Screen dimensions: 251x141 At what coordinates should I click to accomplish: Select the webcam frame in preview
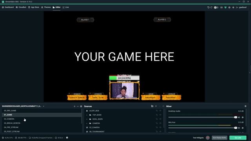[x=124, y=90]
